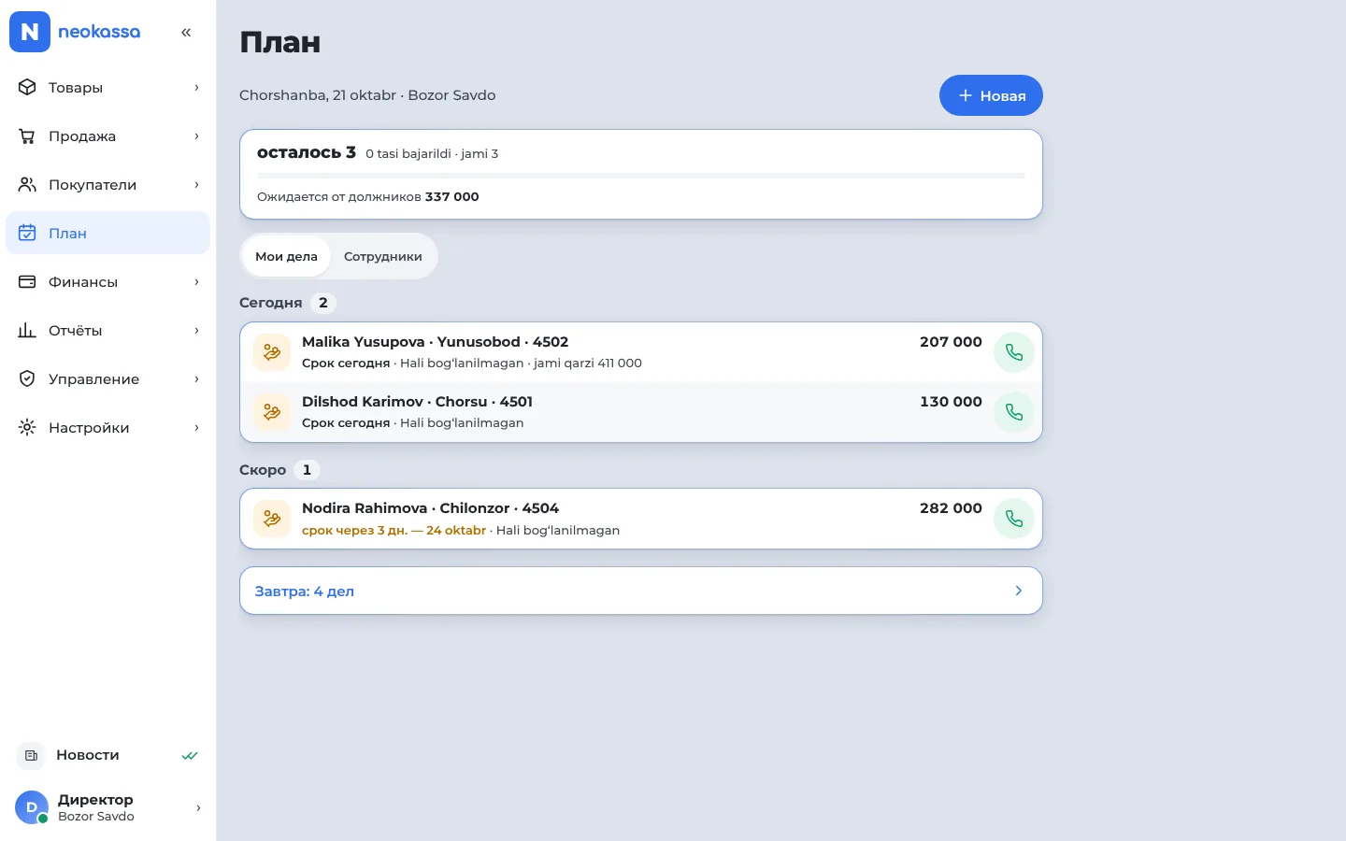Call Nodira Rahimova with phone icon
Screen dimensions: 1346x841
click(1014, 519)
